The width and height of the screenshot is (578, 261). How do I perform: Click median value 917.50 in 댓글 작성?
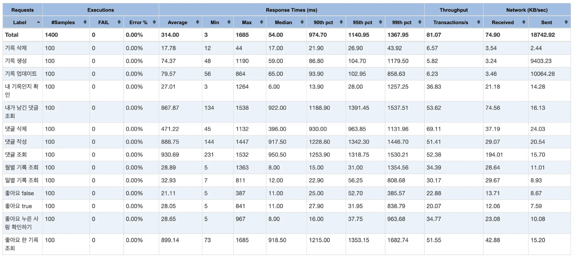coord(277,142)
